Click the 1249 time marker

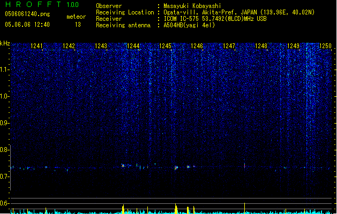tap(294, 45)
